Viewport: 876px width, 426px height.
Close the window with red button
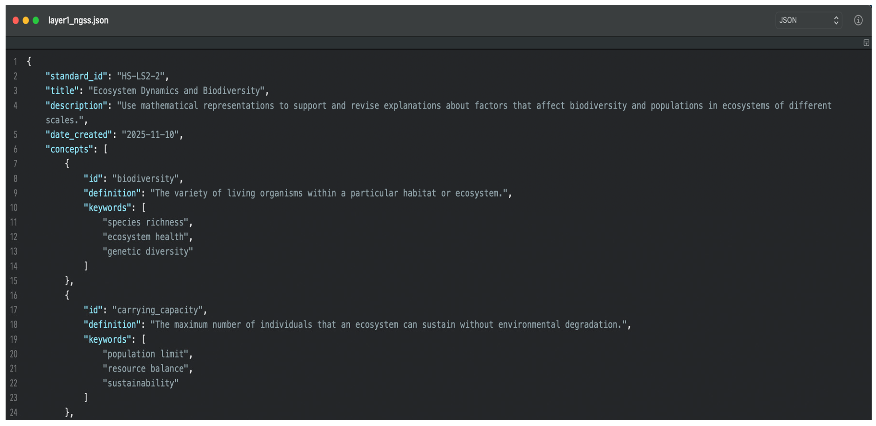tap(16, 21)
